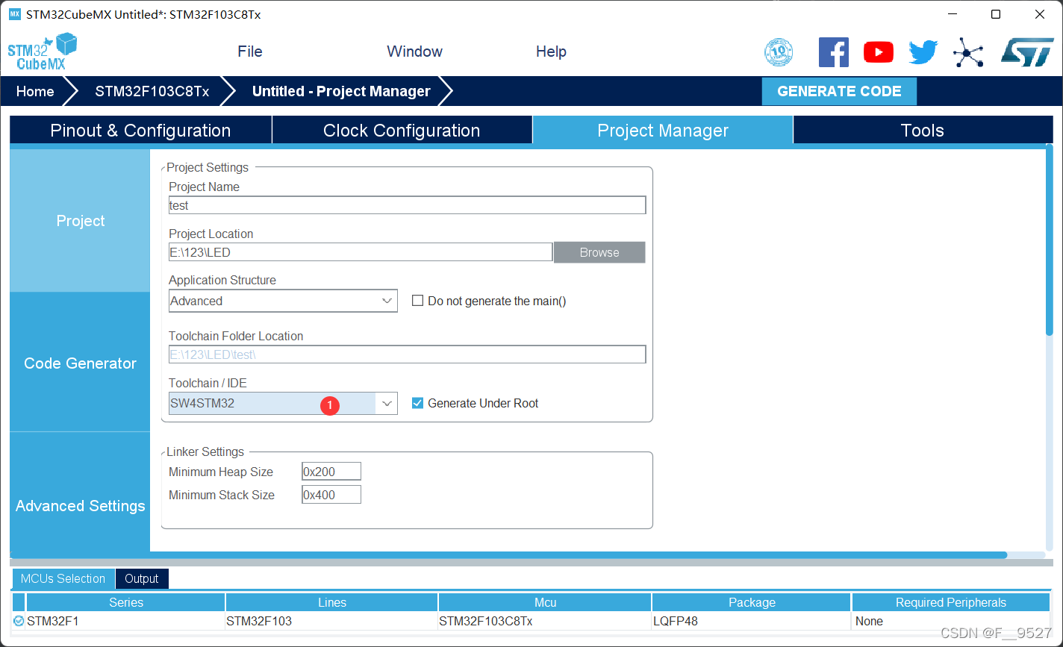
Task: Open the Toolchain / IDE dropdown
Action: [283, 403]
